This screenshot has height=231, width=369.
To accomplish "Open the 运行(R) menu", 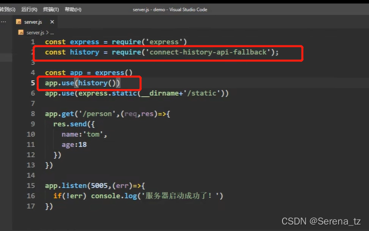I will tap(29, 9).
